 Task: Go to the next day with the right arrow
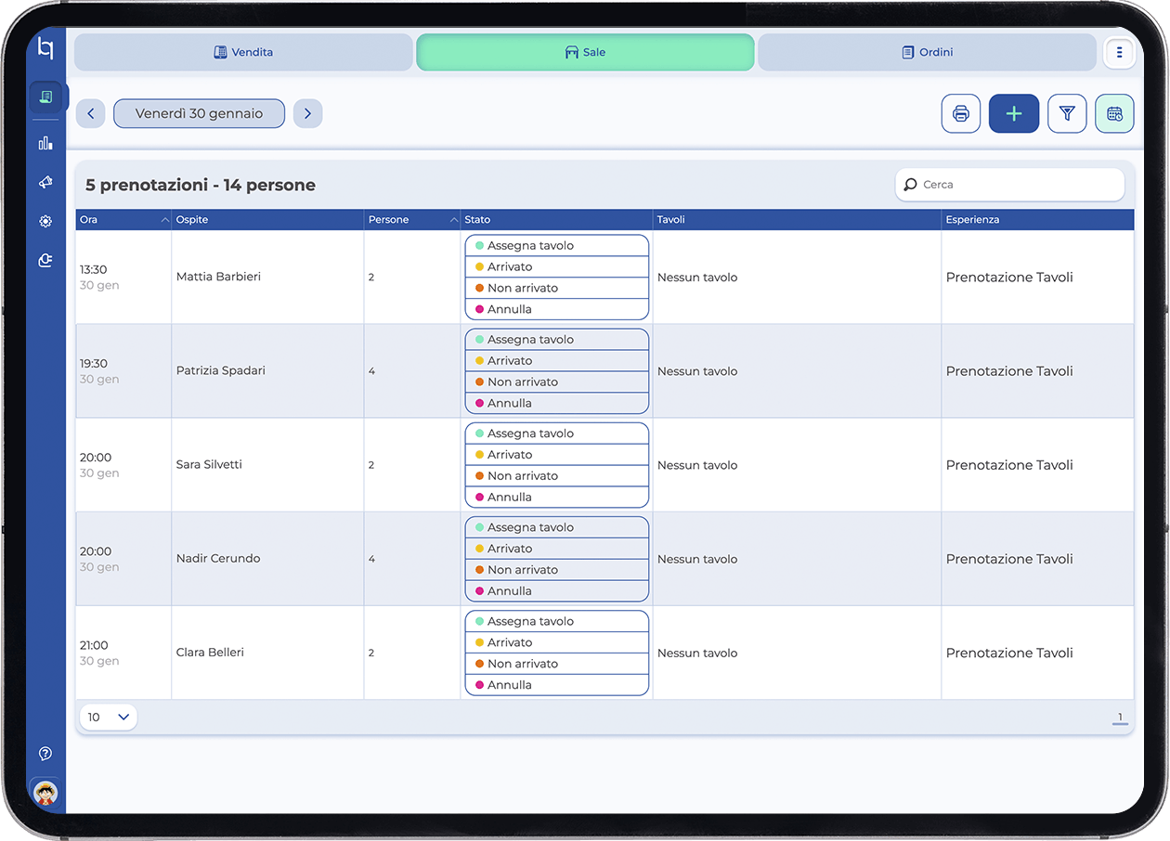(307, 112)
